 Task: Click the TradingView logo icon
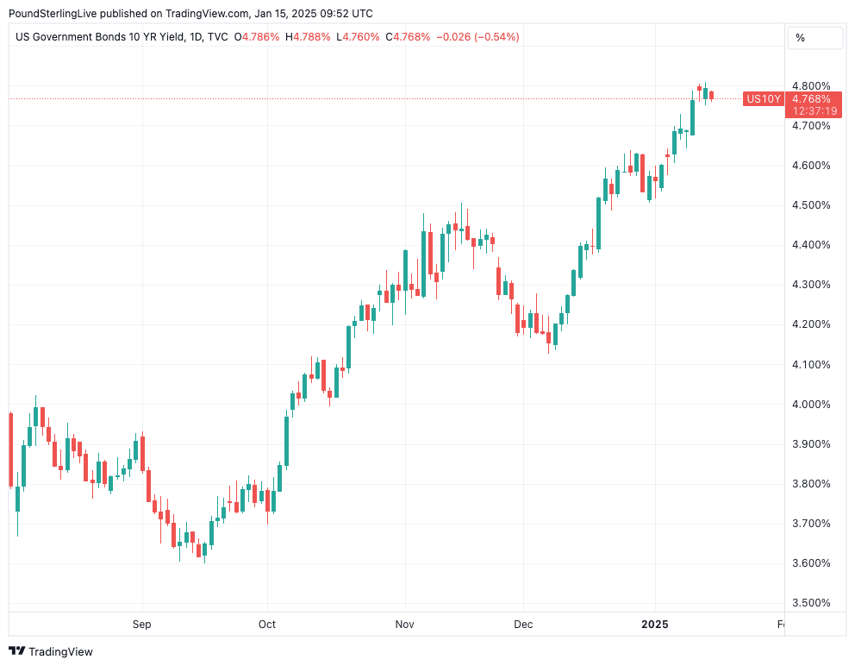[17, 651]
